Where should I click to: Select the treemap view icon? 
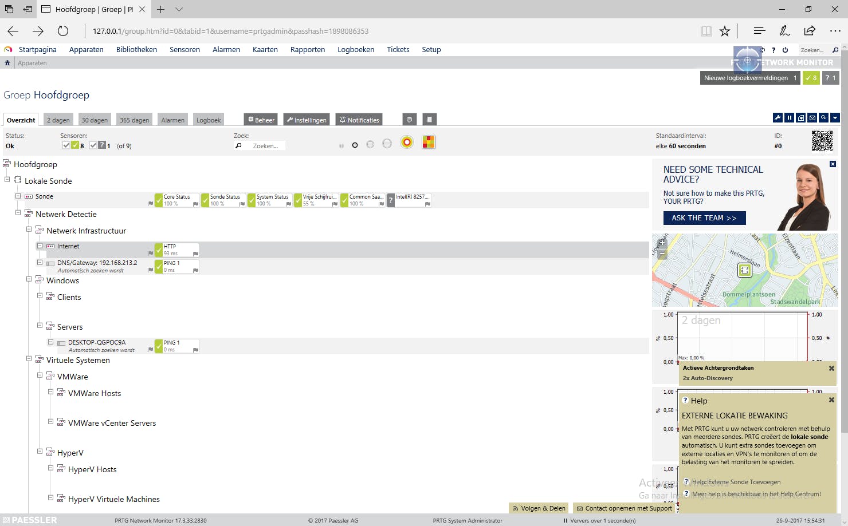[x=429, y=142]
